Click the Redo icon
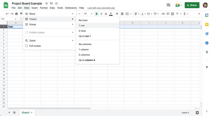The height and width of the screenshot is (116, 211). click(12, 14)
